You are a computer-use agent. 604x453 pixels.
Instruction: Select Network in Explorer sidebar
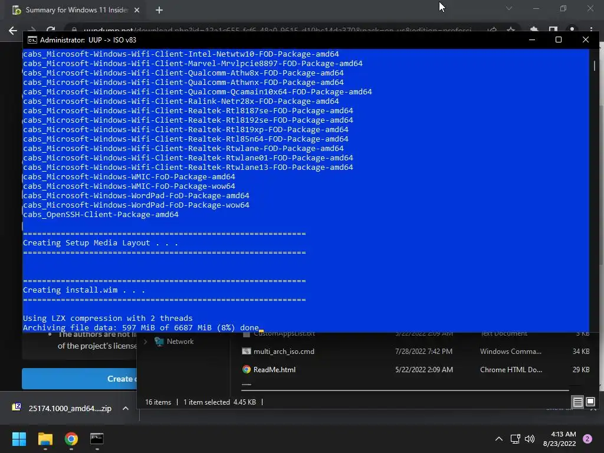tap(180, 342)
